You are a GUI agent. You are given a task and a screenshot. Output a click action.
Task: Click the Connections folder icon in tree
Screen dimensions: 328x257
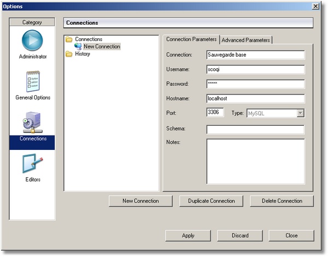69,39
